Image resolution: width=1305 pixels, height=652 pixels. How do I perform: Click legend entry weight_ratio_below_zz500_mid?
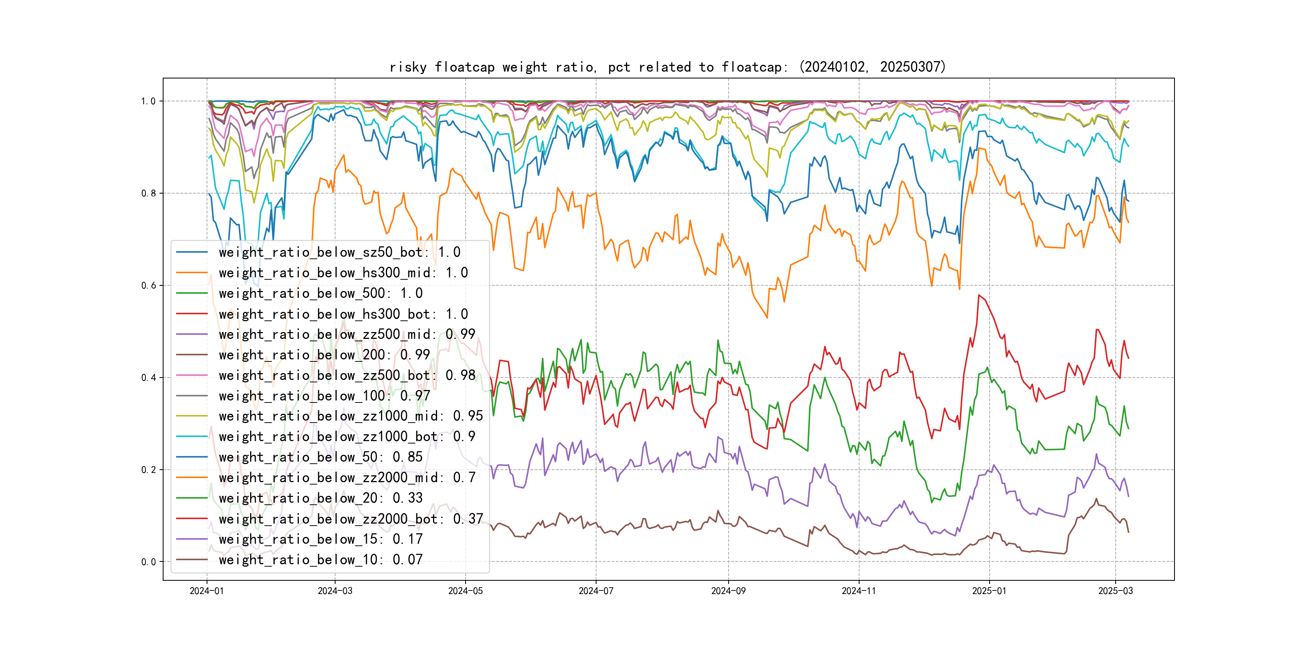coord(346,334)
